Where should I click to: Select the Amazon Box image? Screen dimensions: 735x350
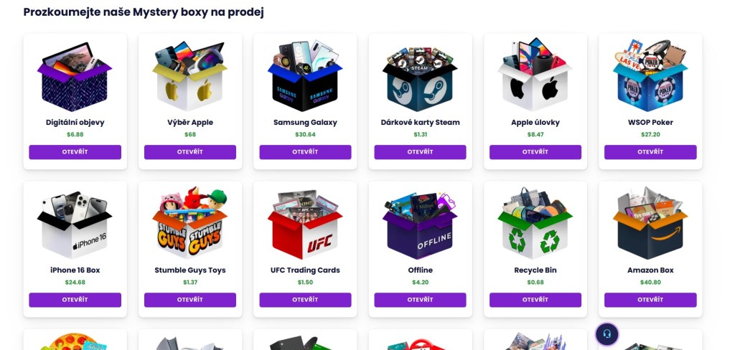tap(650, 223)
